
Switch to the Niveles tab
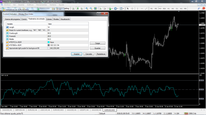56,19
